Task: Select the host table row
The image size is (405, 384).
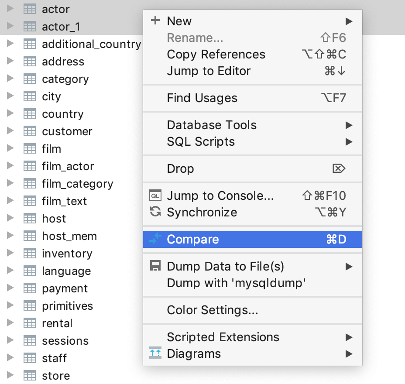Action: click(72, 219)
